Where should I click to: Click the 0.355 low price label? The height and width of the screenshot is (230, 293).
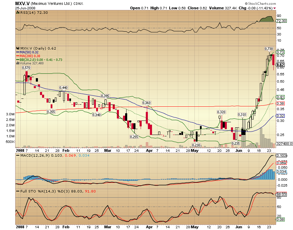[51, 112]
